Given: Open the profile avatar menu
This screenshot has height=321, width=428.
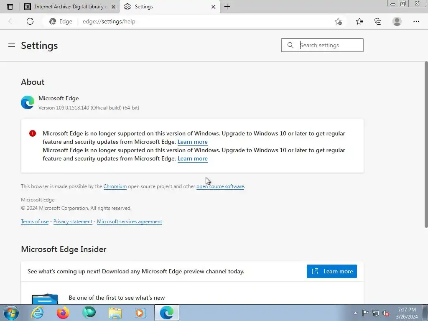Looking at the screenshot, I should pyautogui.click(x=397, y=21).
